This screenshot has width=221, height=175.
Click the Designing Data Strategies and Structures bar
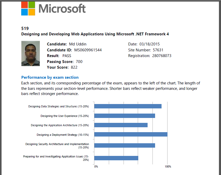(128, 106)
